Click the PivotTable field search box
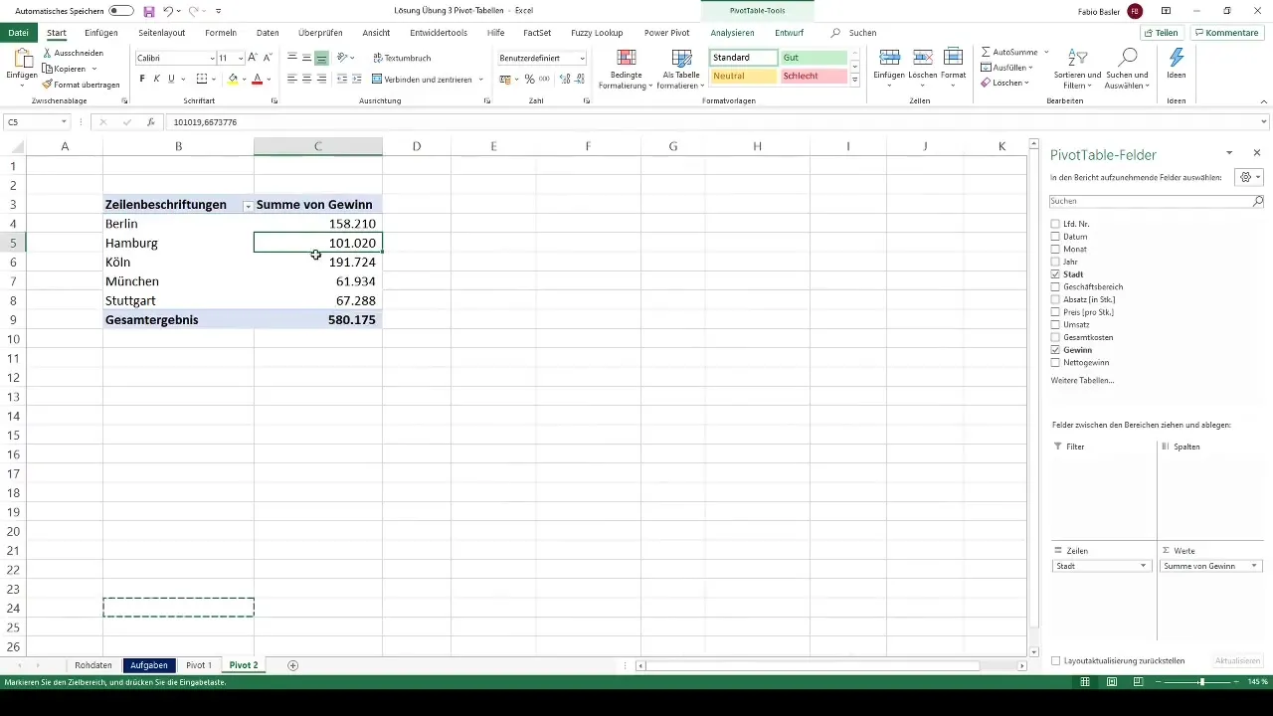Viewport: 1273px width, 716px height. 1158,201
